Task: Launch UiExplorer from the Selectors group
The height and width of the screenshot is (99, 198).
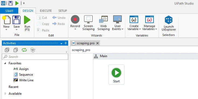Action: [x=169, y=23]
